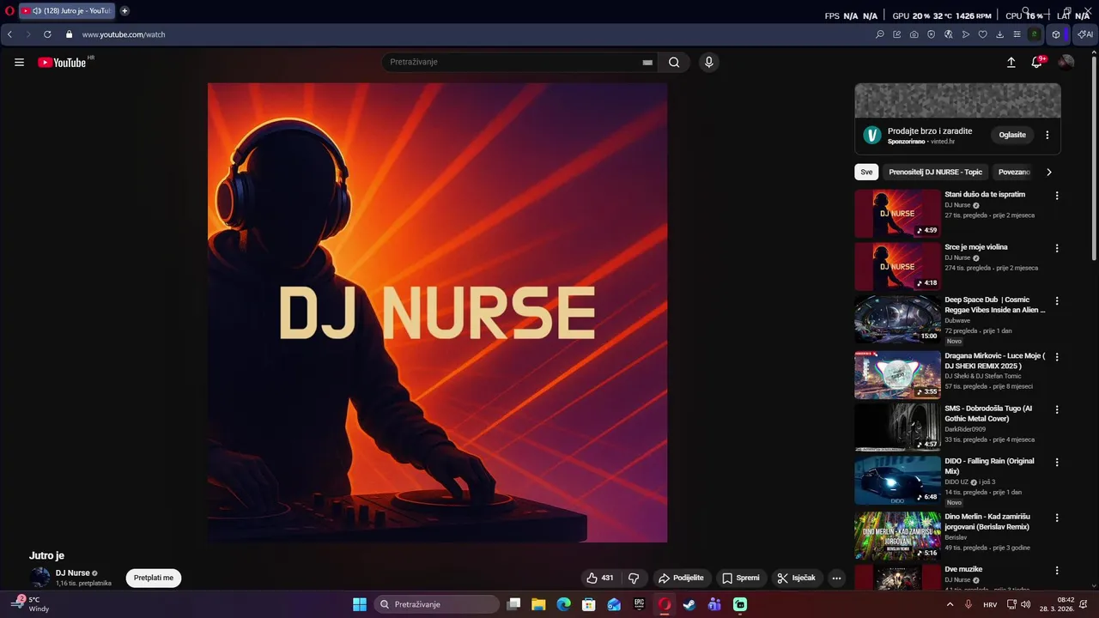Open the YouTube account avatar menu
This screenshot has height=618, width=1099.
(x=1066, y=62)
